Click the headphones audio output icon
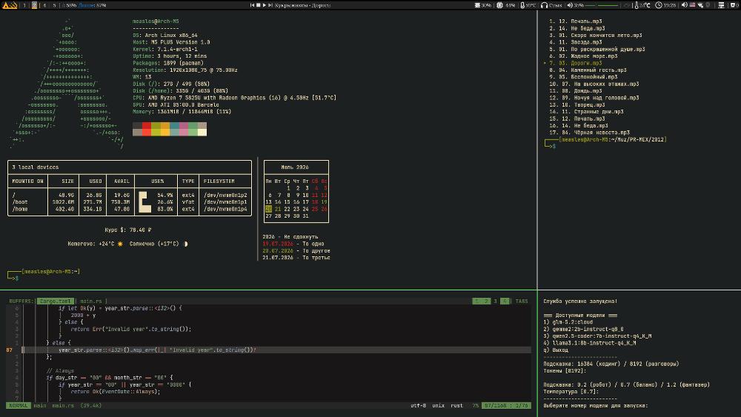This screenshot has height=417, width=741. coord(545,5)
